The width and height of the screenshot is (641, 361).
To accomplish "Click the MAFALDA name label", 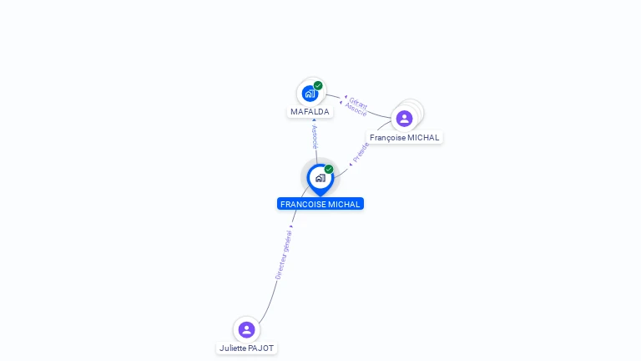I will 310,112.
